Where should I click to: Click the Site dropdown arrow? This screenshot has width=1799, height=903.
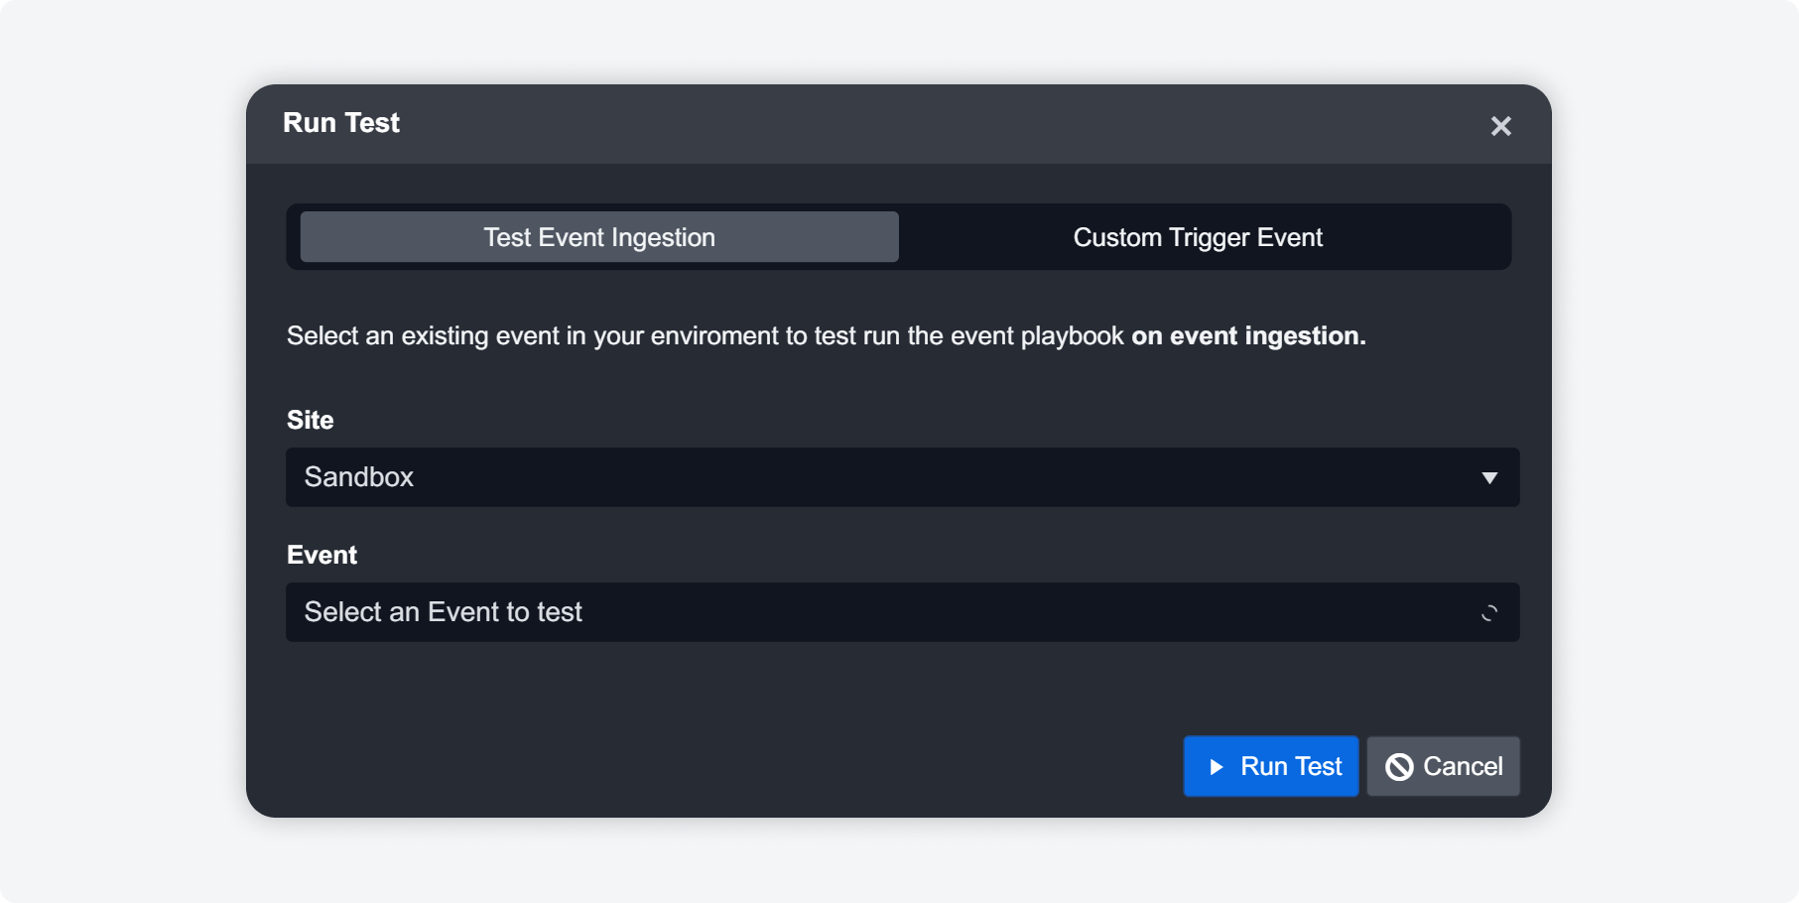click(1488, 478)
